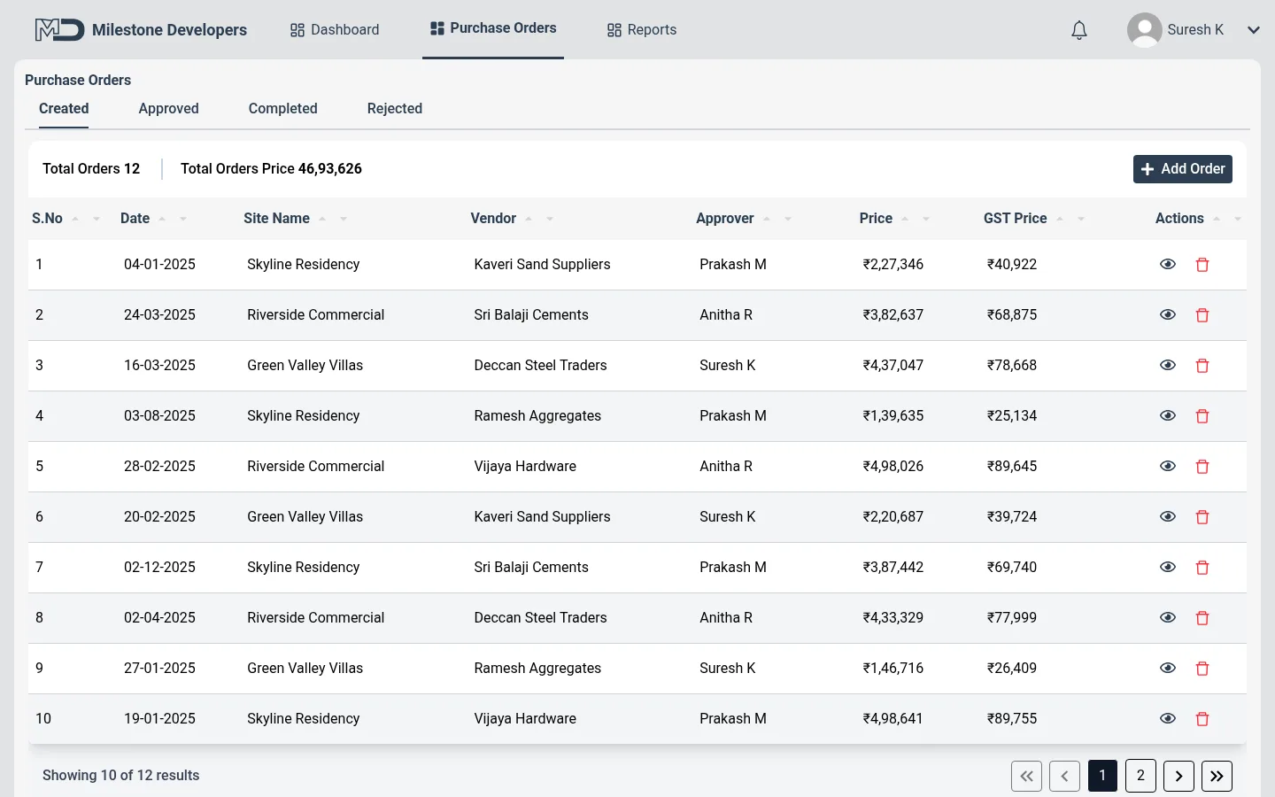The image size is (1275, 797).
Task: Delete order dated 24-03-2025
Action: coord(1202,315)
